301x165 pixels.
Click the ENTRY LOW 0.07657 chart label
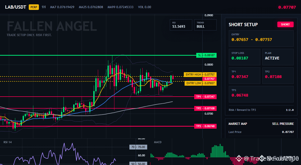click(x=201, y=83)
